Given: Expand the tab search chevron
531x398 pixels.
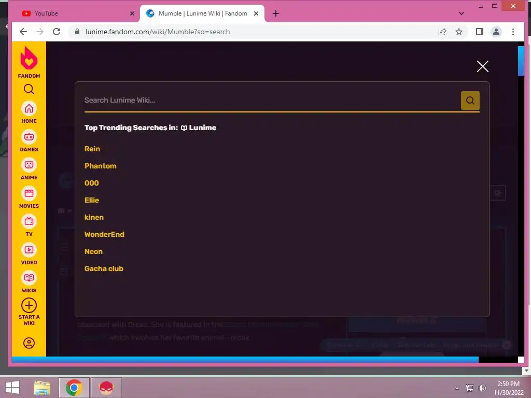Looking at the screenshot, I should 461,13.
